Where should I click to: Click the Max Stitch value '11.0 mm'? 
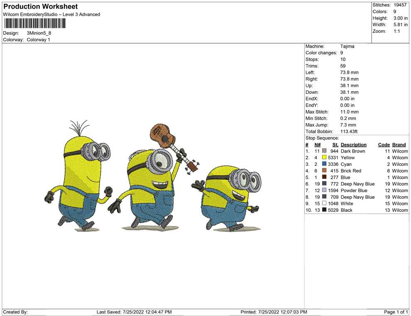350,112
